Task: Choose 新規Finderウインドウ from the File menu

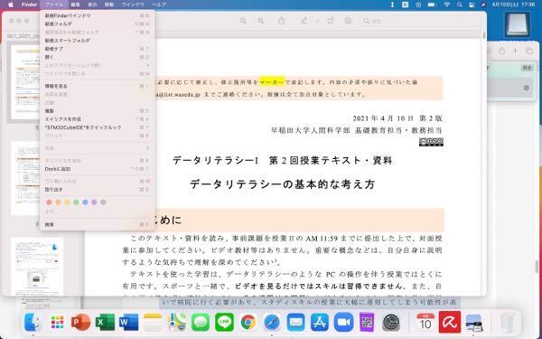Action: [x=98, y=15]
